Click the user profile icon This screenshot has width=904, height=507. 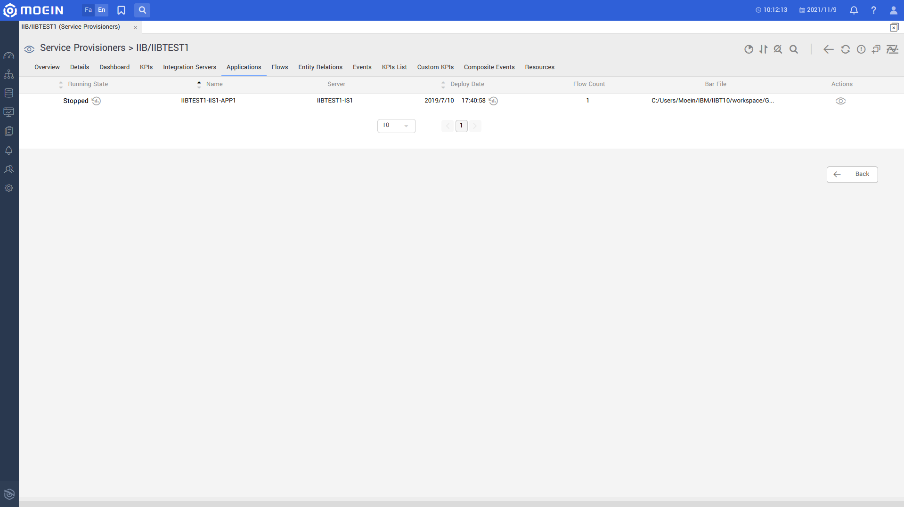tap(893, 10)
